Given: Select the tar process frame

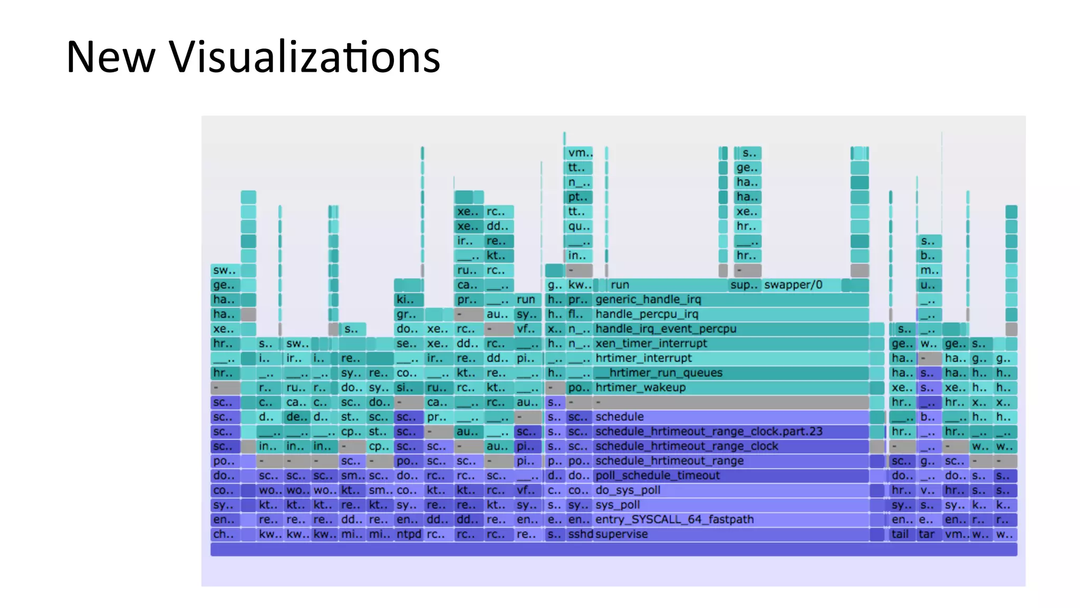Looking at the screenshot, I should tap(928, 535).
